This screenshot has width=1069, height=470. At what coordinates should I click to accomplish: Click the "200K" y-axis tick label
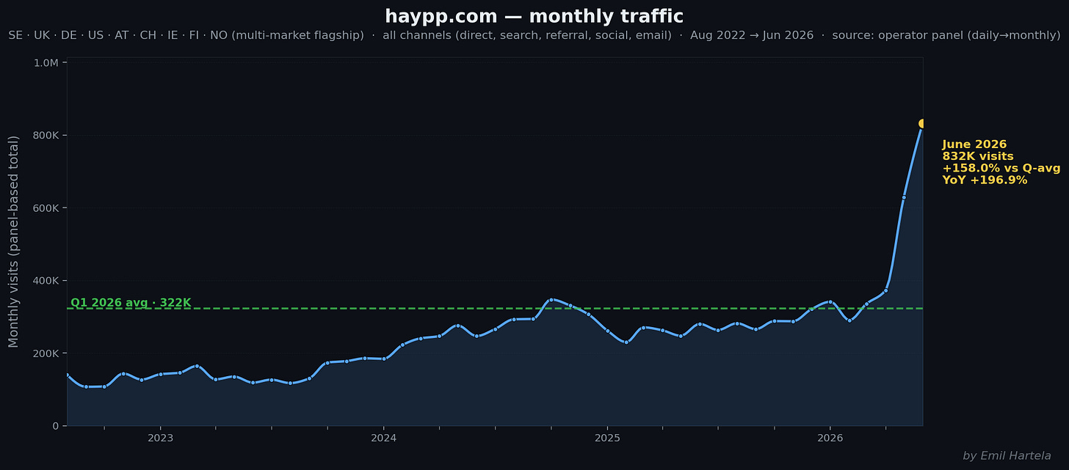coord(46,353)
